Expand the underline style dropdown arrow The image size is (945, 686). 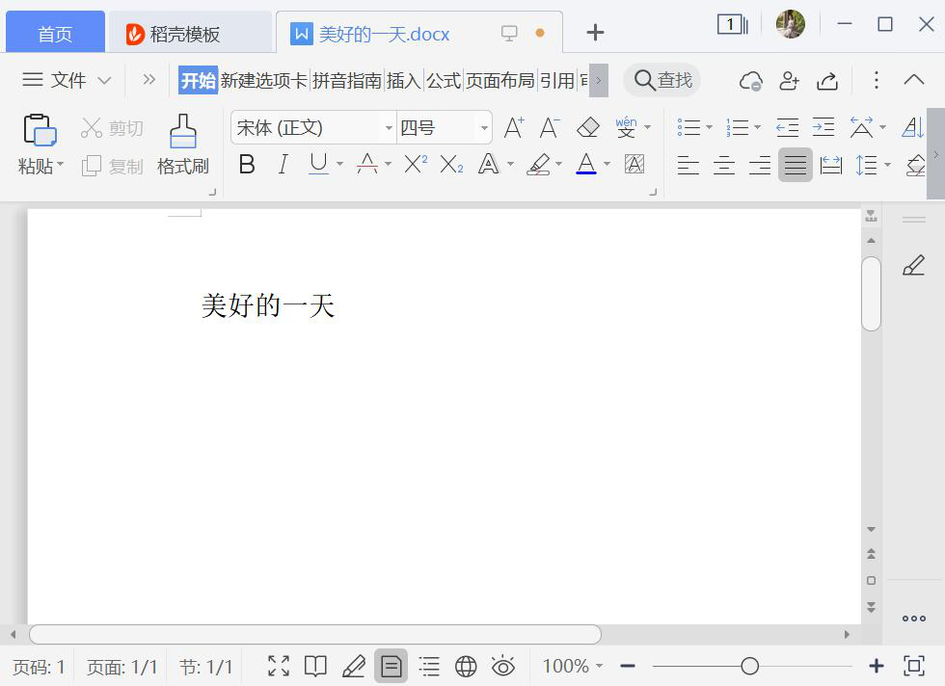(339, 164)
